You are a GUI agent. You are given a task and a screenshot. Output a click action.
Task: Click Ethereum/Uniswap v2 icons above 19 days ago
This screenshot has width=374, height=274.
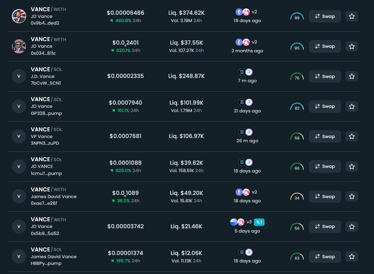(x=243, y=12)
